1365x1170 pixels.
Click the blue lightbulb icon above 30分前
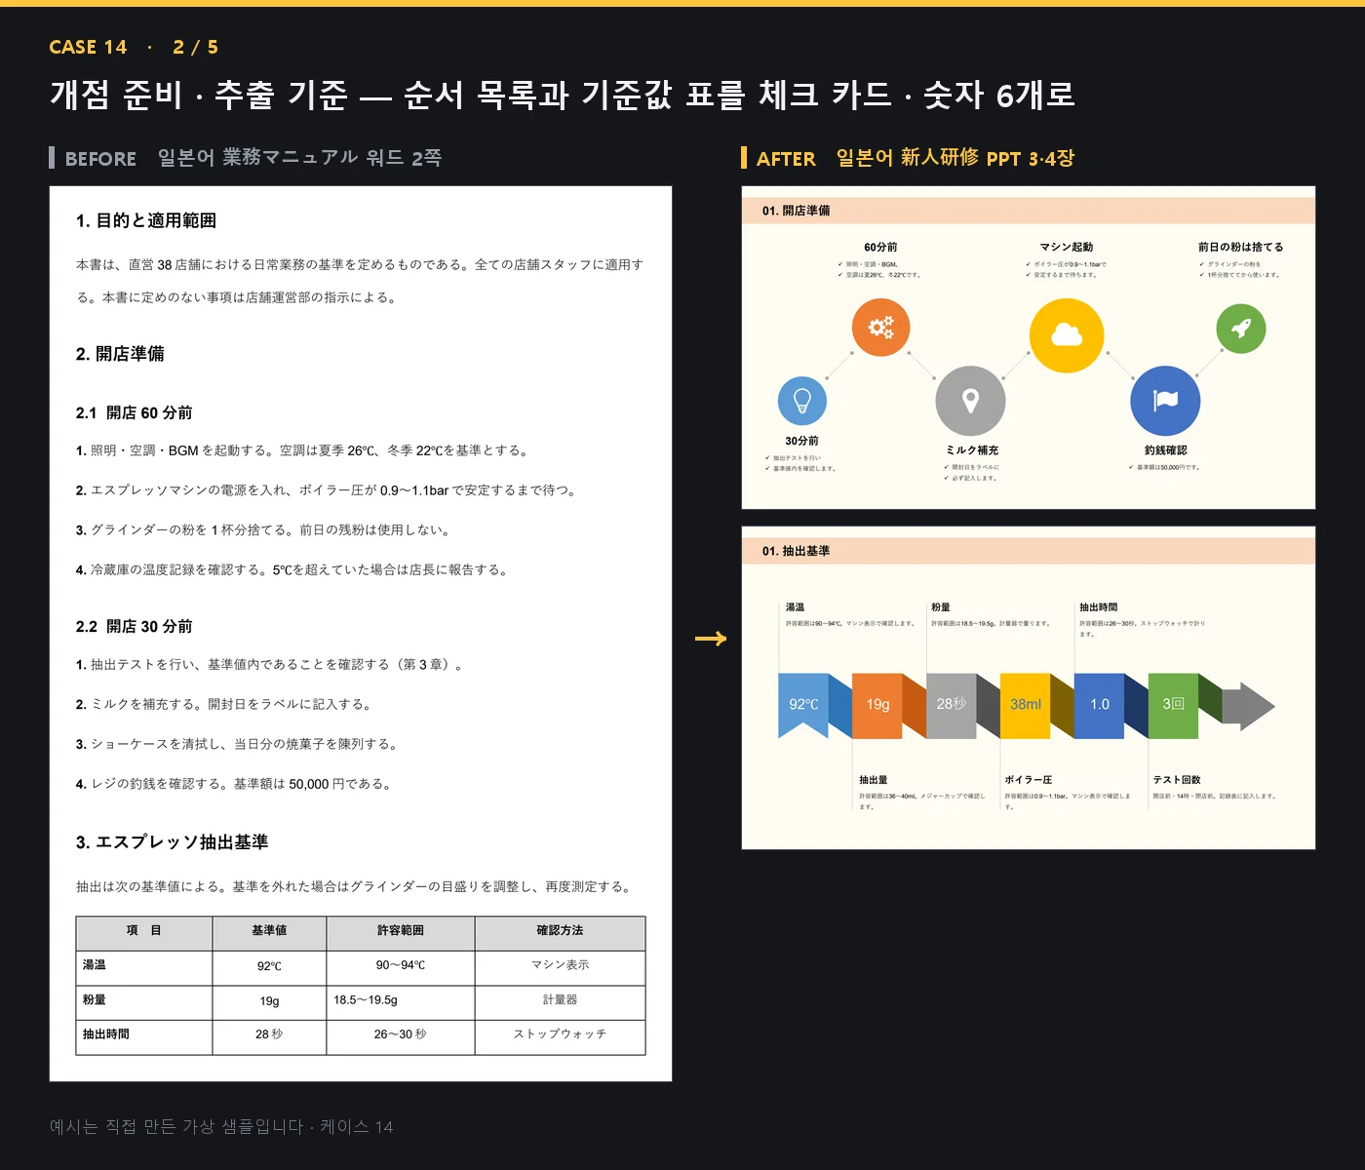coord(802,401)
